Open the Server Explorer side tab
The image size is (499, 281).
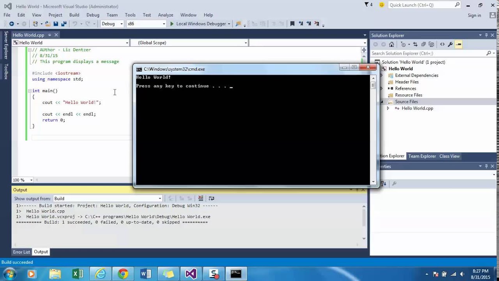[x=6, y=45]
